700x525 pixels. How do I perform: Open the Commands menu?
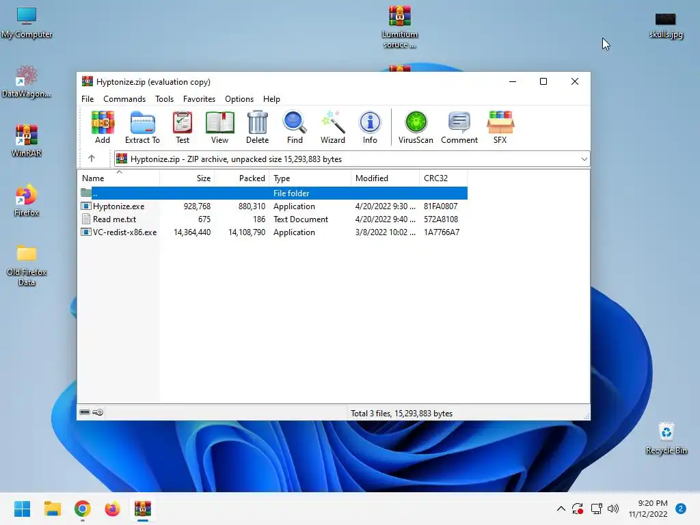tap(124, 99)
